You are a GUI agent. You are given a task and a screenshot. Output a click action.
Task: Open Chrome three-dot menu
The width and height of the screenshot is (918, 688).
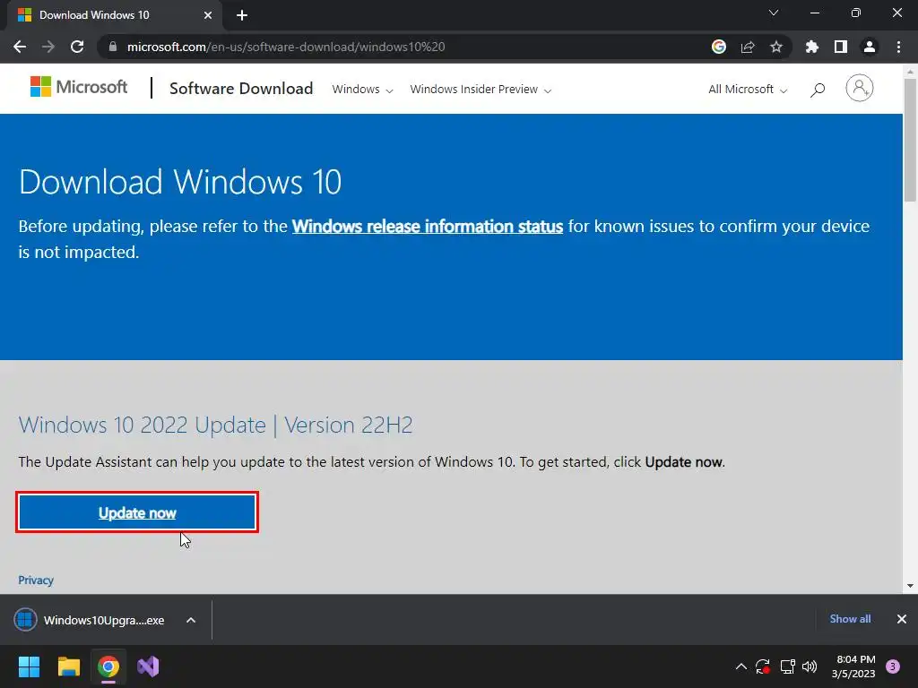point(898,47)
